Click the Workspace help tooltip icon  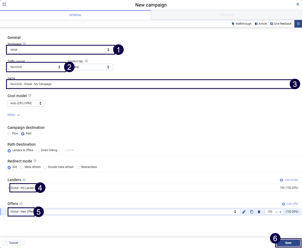pyautogui.click(x=24, y=44)
